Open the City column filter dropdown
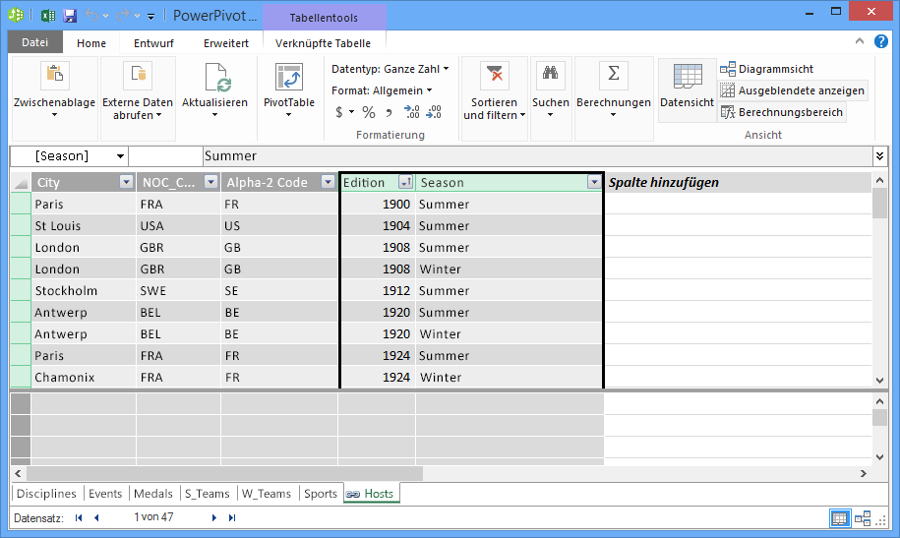 (126, 183)
